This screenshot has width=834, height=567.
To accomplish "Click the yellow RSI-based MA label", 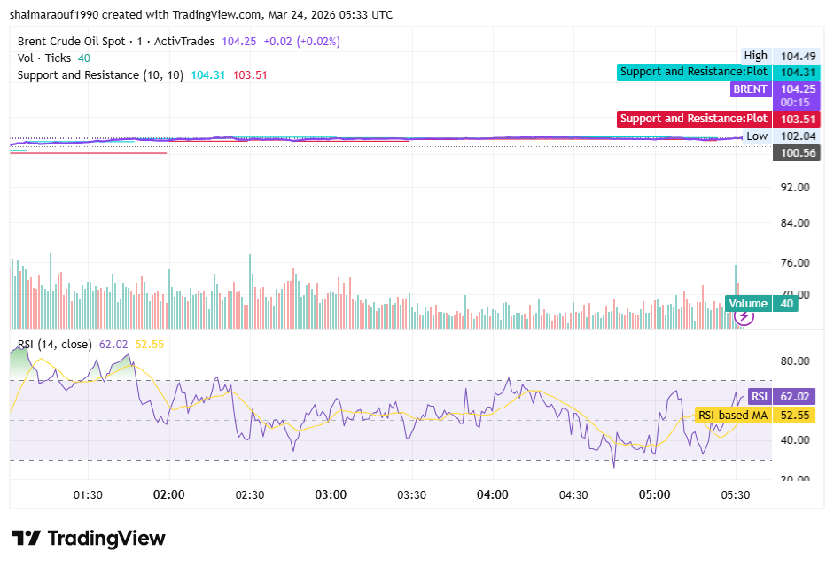I will [x=732, y=415].
